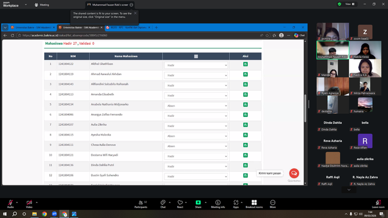Expand Apps options arrow

click(241, 202)
